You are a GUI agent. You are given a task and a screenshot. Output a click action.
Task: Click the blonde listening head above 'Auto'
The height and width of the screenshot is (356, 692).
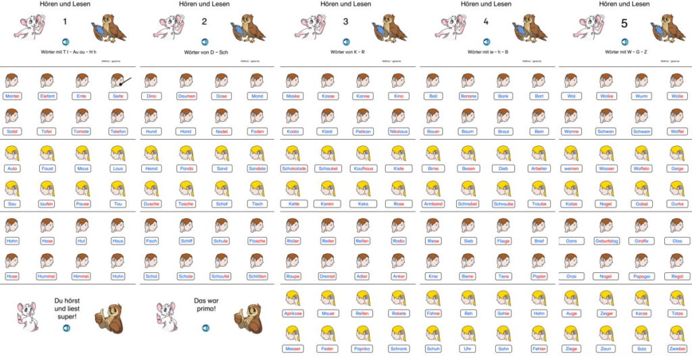point(11,153)
